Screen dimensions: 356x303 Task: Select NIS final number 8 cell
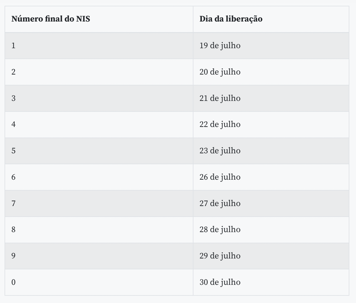coord(13,230)
